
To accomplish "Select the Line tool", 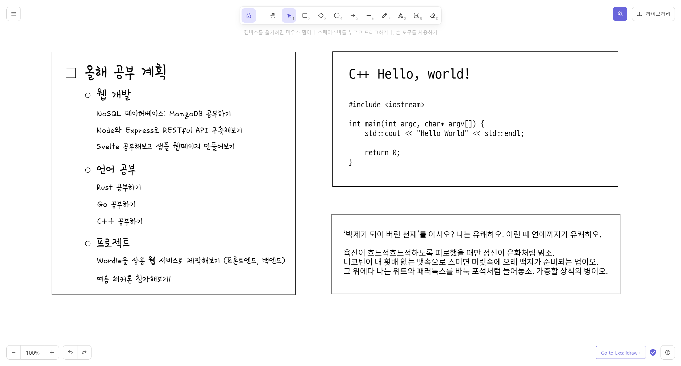I will [369, 15].
